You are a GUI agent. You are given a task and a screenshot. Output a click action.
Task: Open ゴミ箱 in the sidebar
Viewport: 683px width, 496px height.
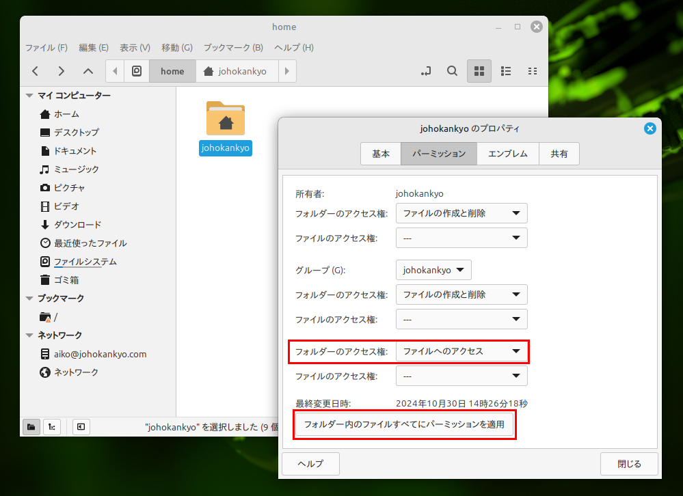pos(66,280)
